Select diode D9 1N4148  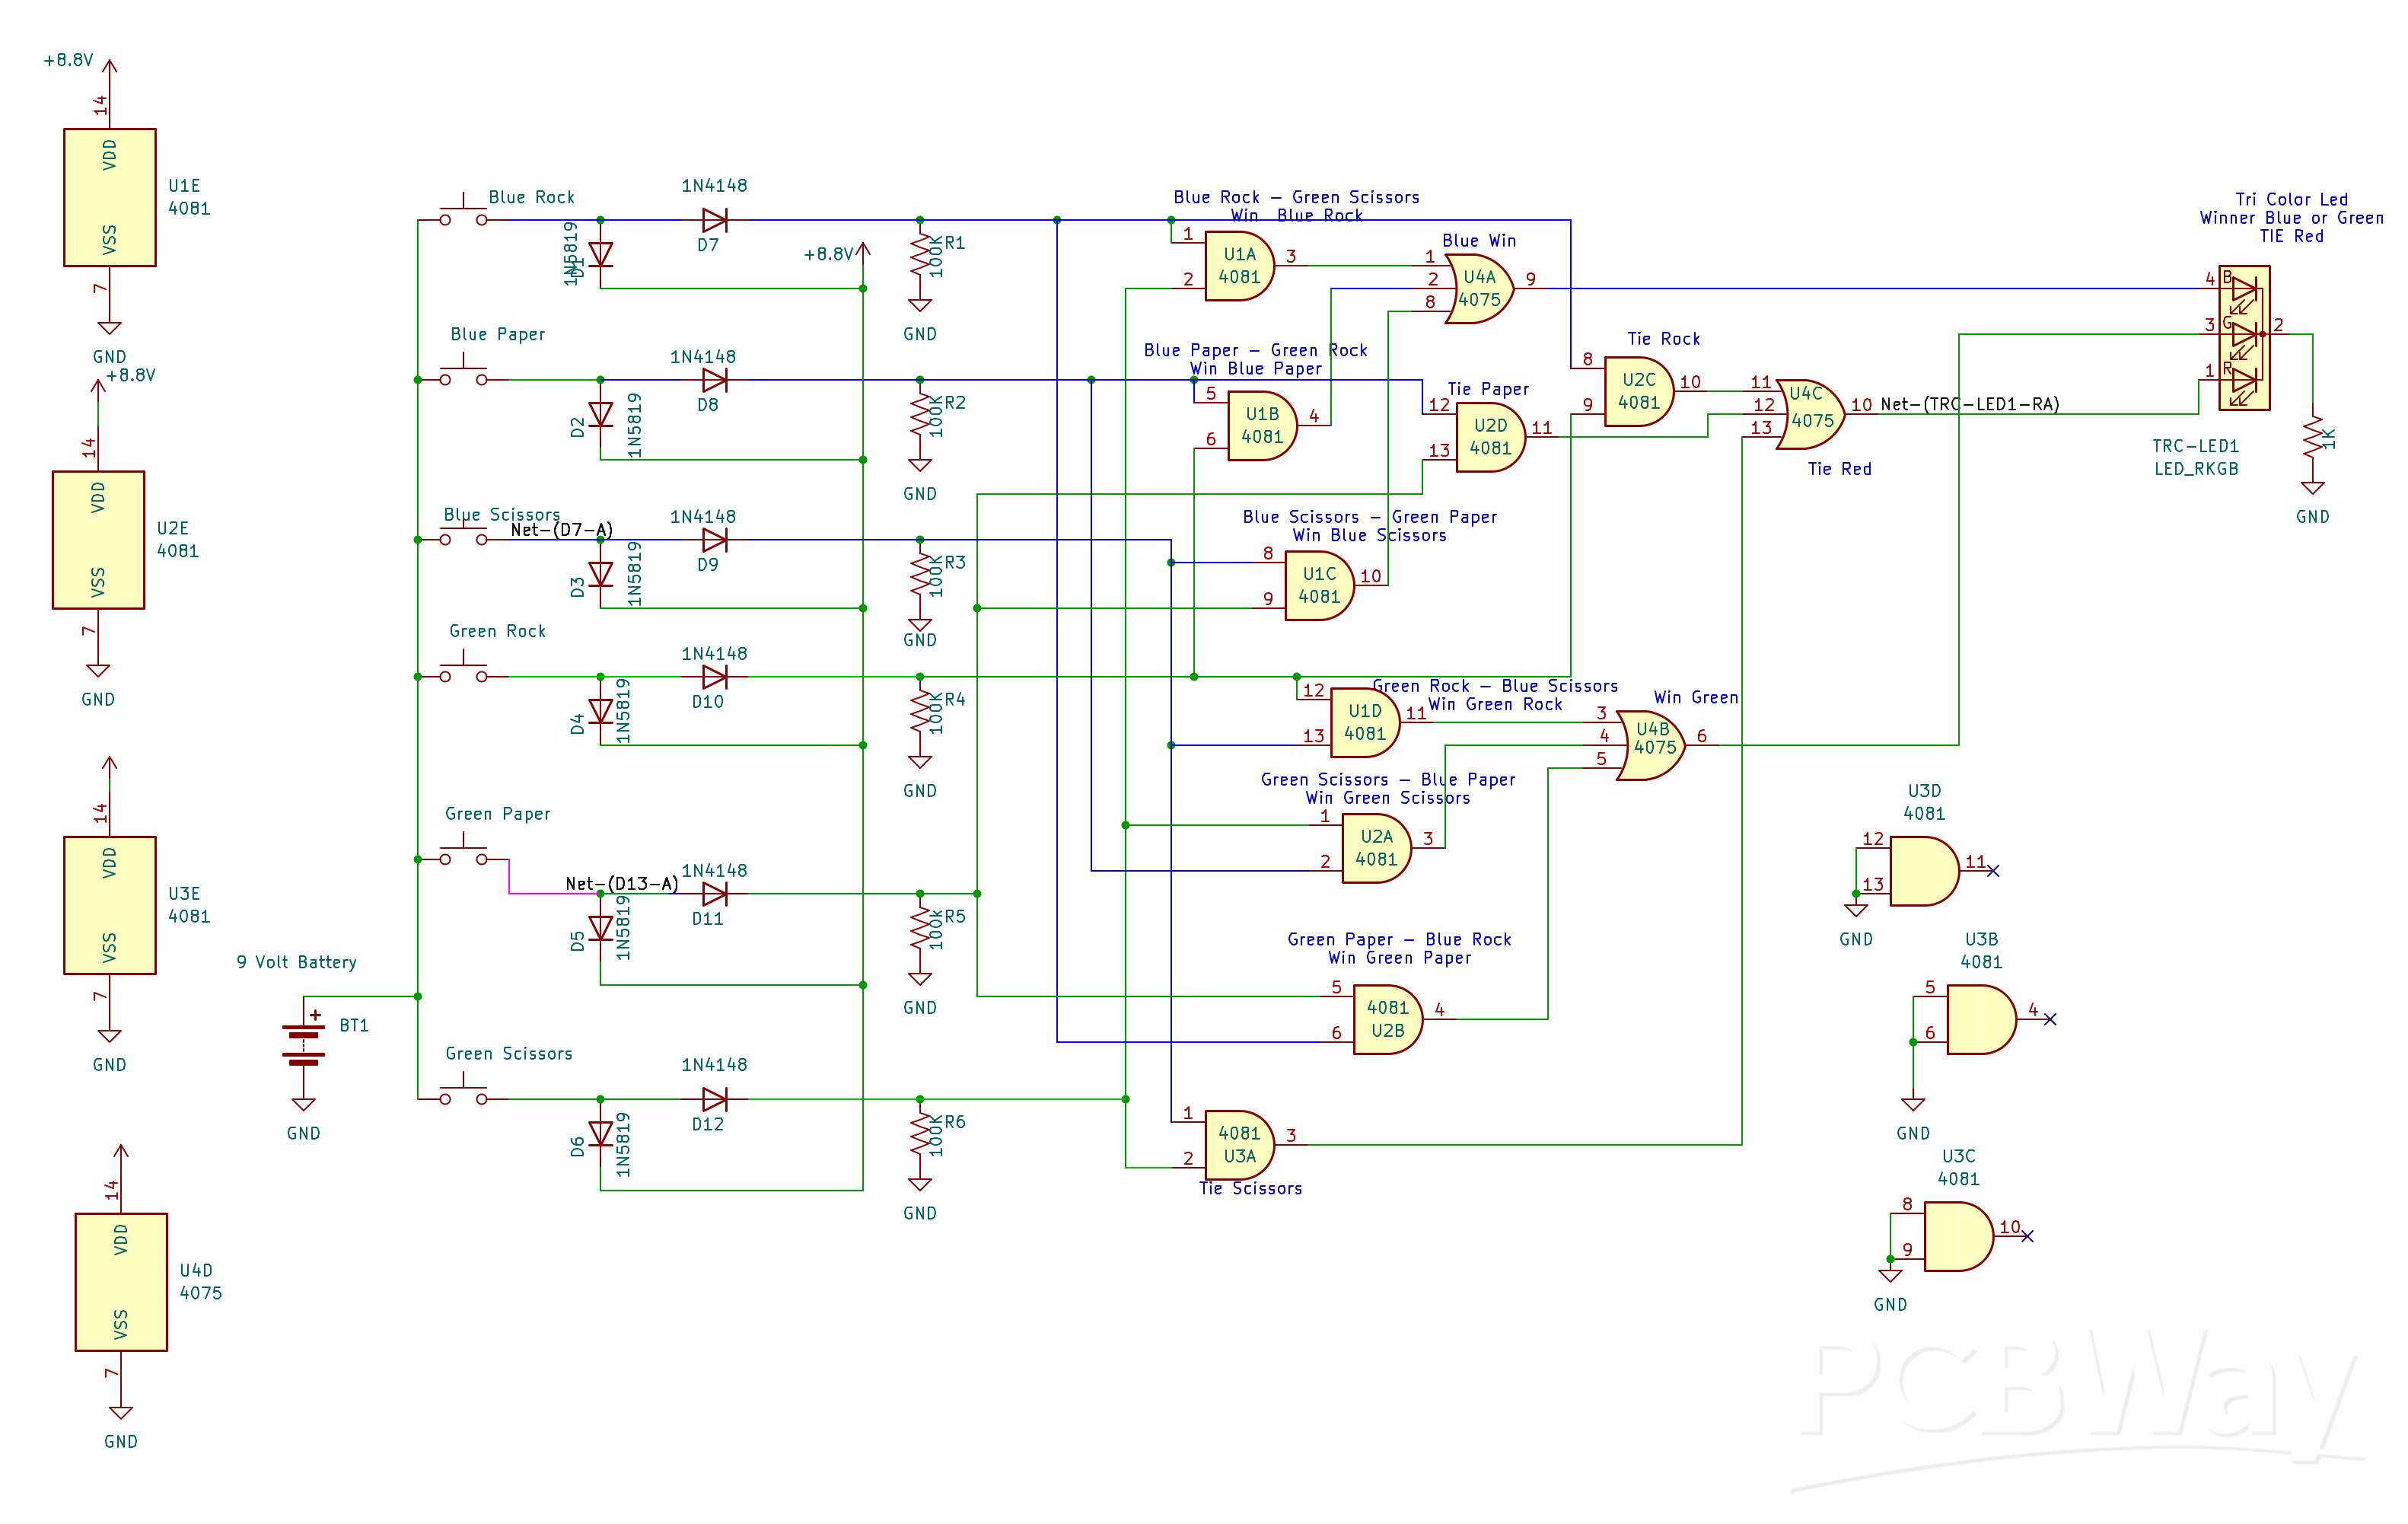click(714, 540)
